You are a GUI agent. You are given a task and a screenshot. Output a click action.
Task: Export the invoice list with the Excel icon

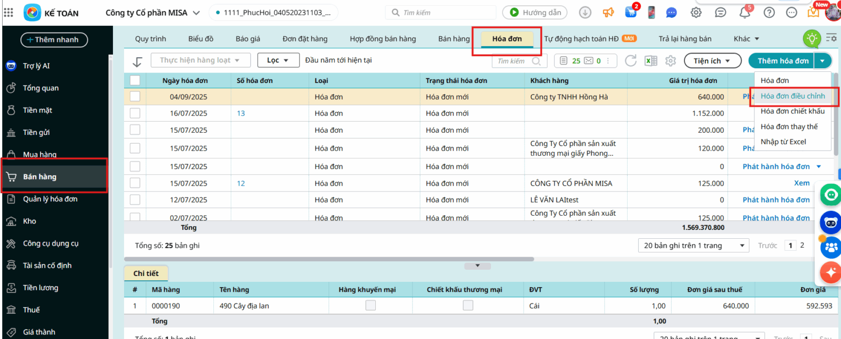[x=651, y=61]
